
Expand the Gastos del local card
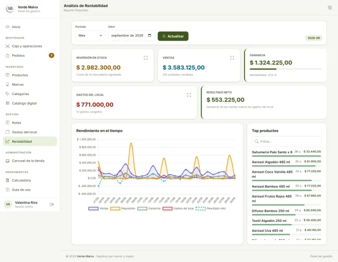pyautogui.click(x=189, y=95)
